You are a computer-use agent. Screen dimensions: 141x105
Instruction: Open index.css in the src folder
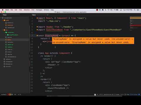[x=9, y=50]
